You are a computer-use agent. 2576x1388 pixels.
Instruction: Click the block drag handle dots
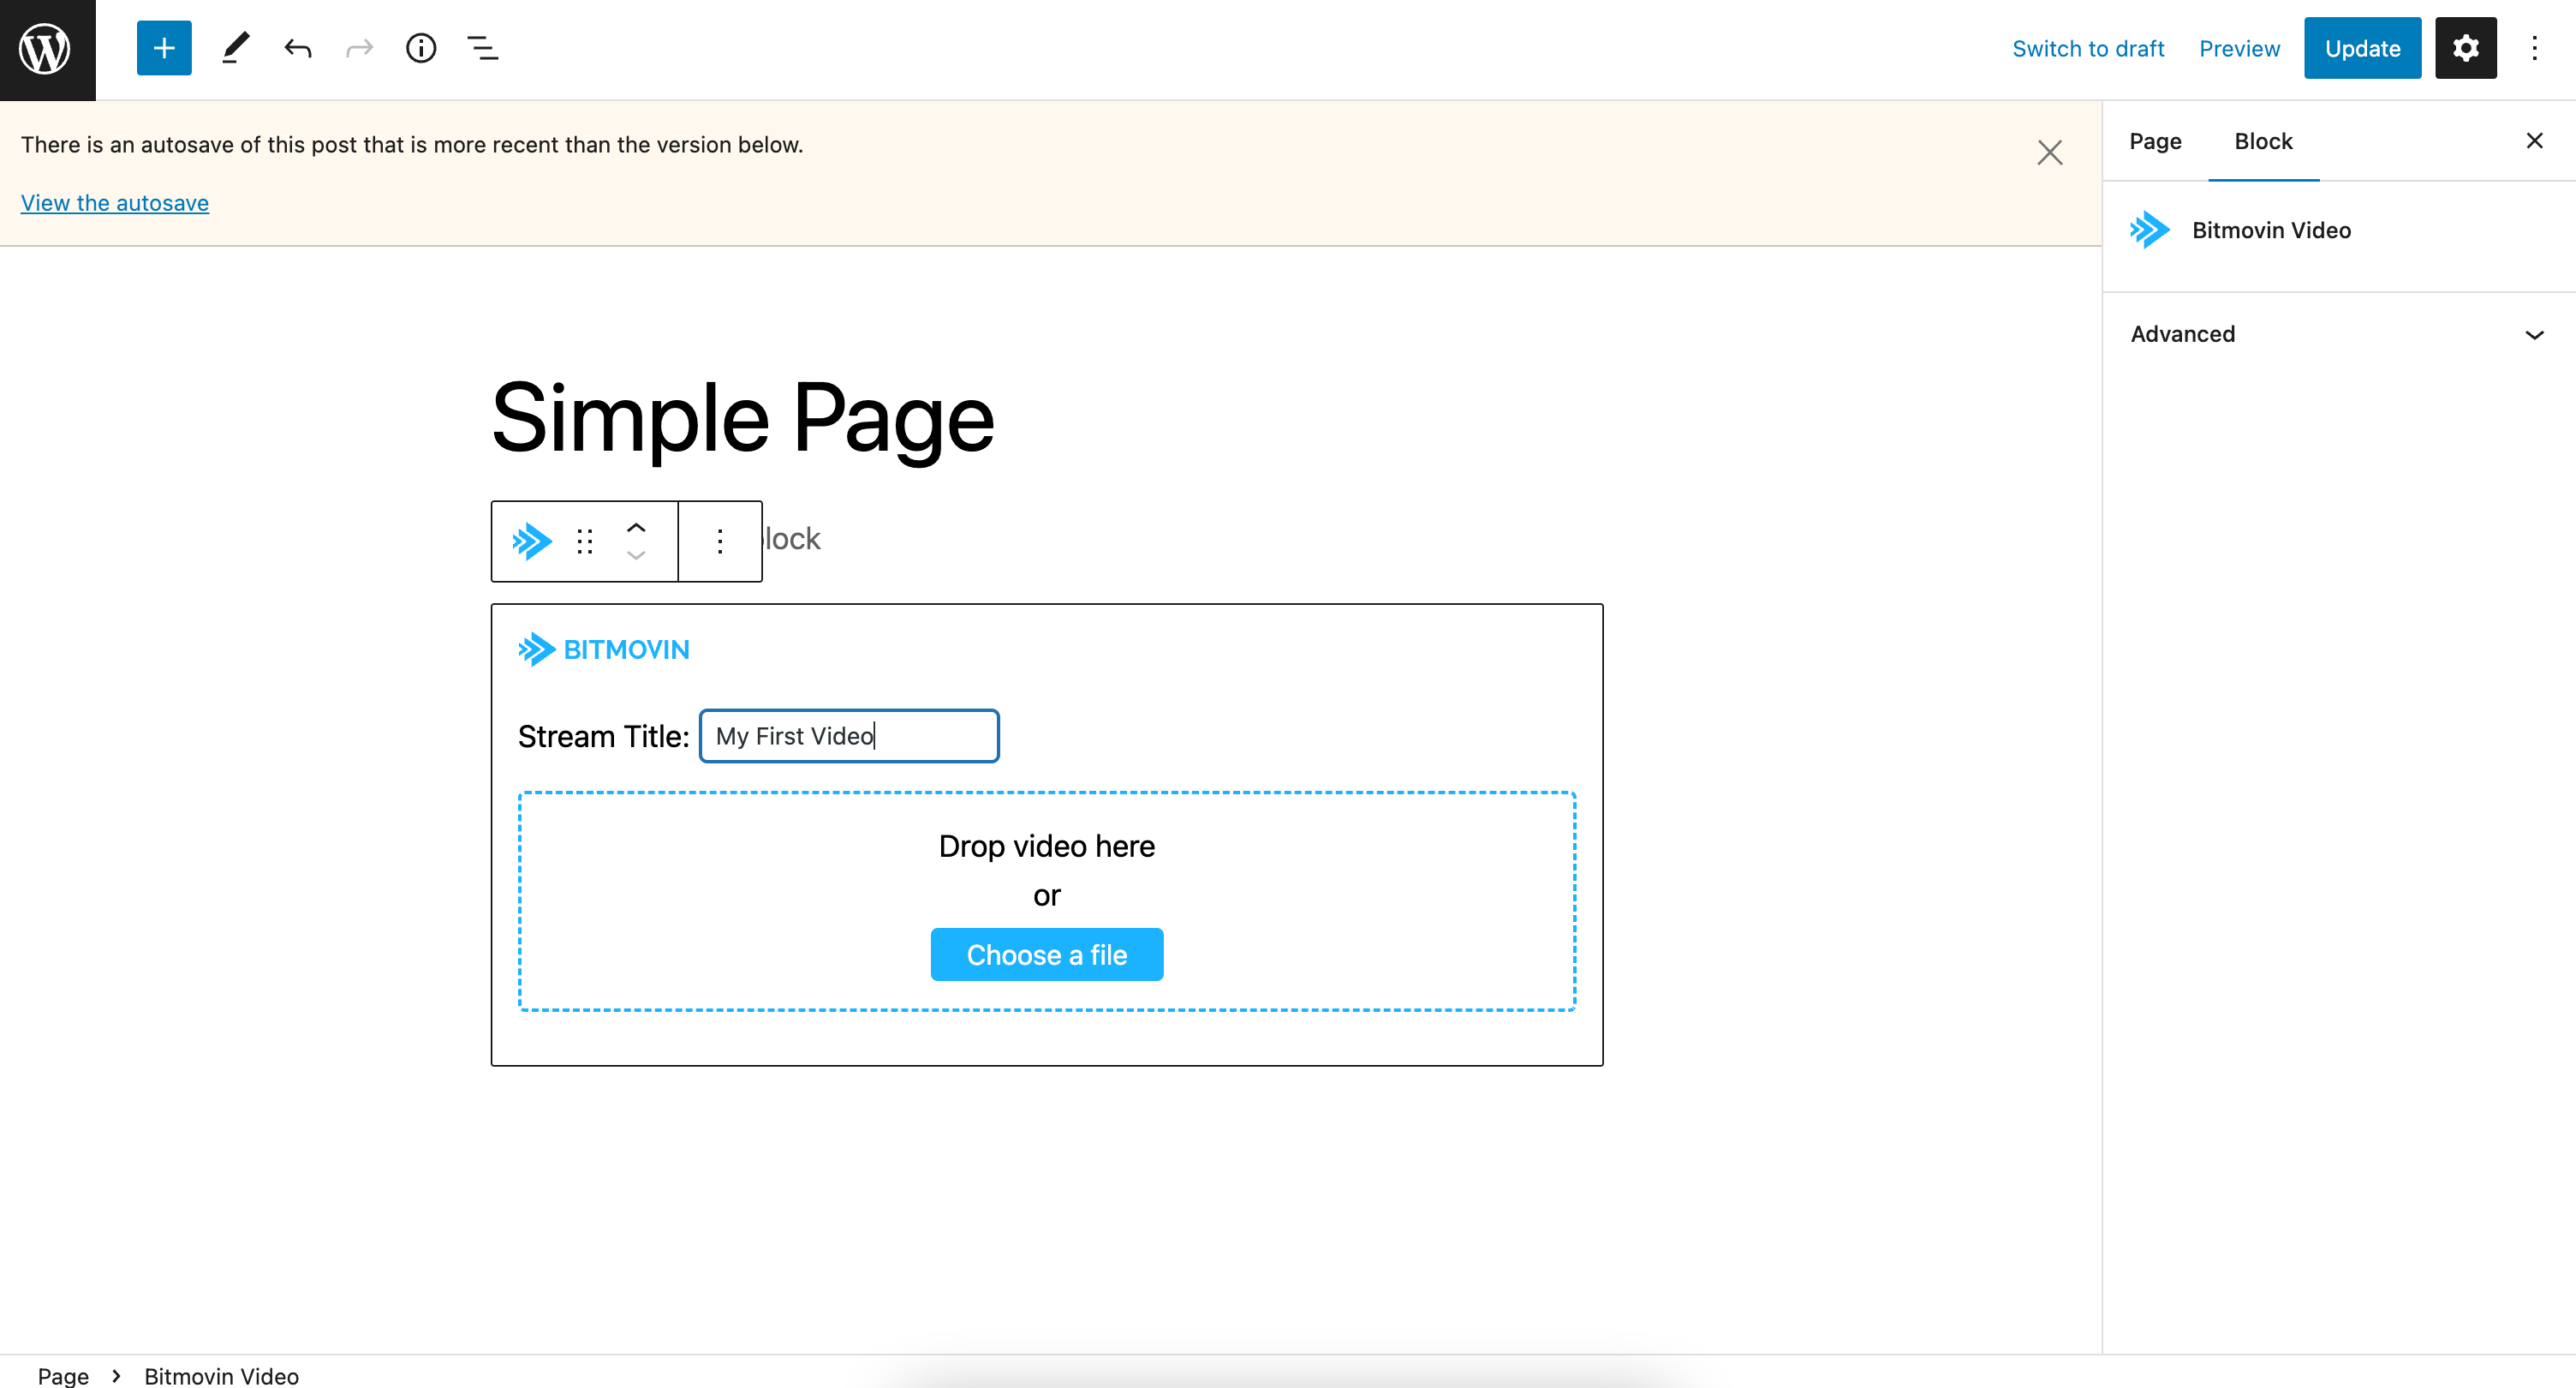click(585, 541)
